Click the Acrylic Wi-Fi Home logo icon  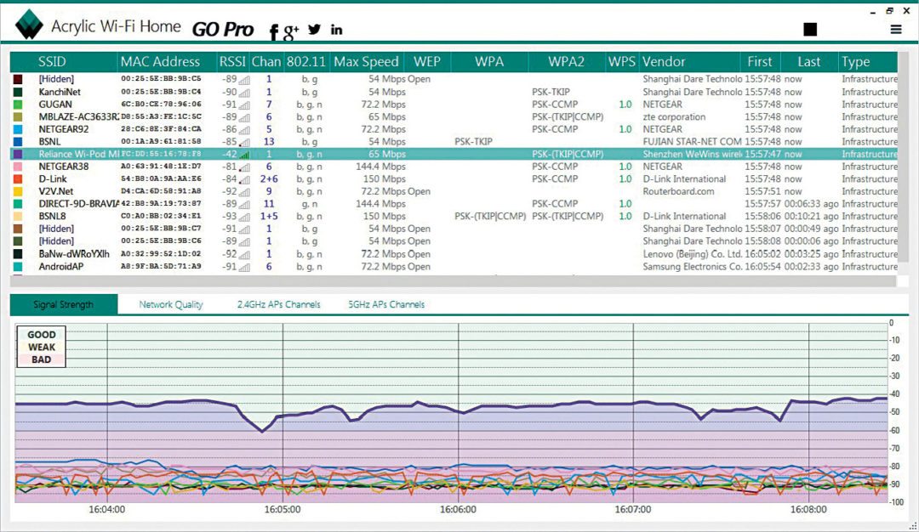click(29, 25)
